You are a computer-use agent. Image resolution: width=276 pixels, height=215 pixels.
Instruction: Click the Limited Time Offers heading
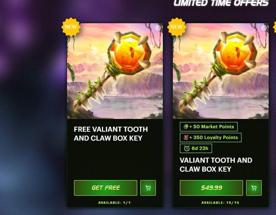(x=221, y=3)
